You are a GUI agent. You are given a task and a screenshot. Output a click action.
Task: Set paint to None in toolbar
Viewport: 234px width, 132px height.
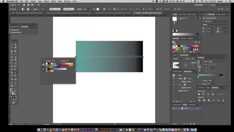click(16, 97)
